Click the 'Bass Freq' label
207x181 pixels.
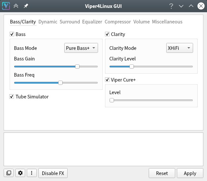(x=24, y=75)
